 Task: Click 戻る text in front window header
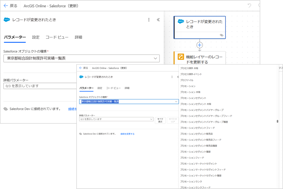[86, 68]
